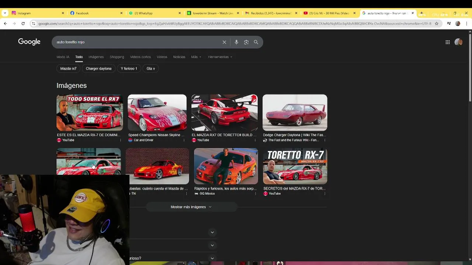Switch to Modo IA results

pyautogui.click(x=63, y=57)
